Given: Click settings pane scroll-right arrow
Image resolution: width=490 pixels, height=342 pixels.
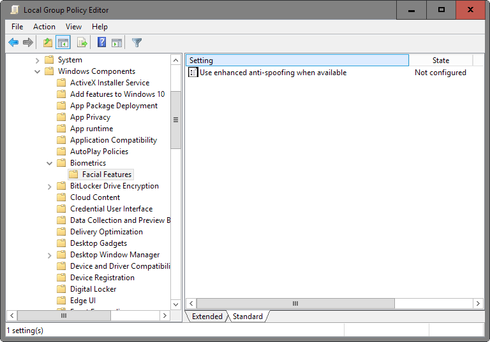Looking at the screenshot, I should [478, 303].
